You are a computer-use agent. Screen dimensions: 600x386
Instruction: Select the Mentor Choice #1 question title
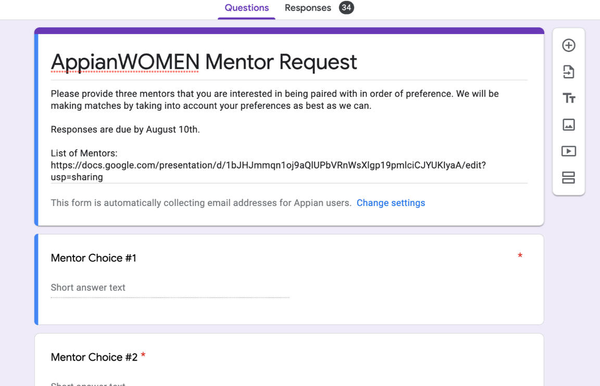pos(94,258)
